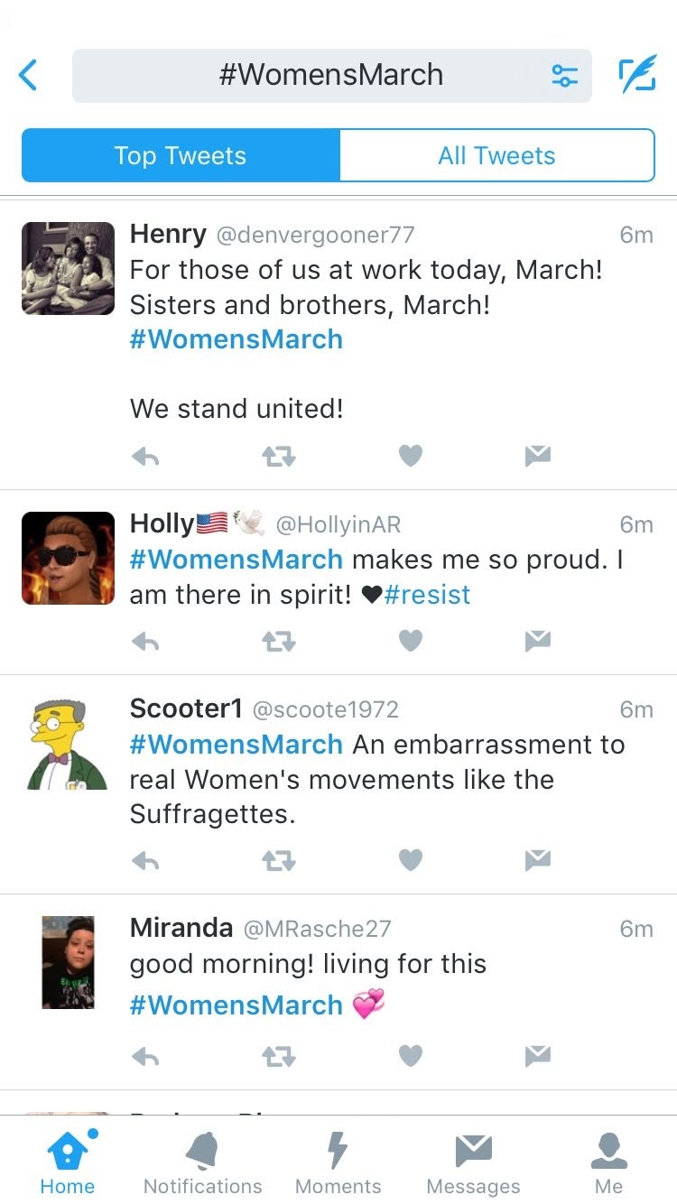Screen dimensions: 677x1204
Task: Switch to the All Tweets tab
Action: [496, 155]
